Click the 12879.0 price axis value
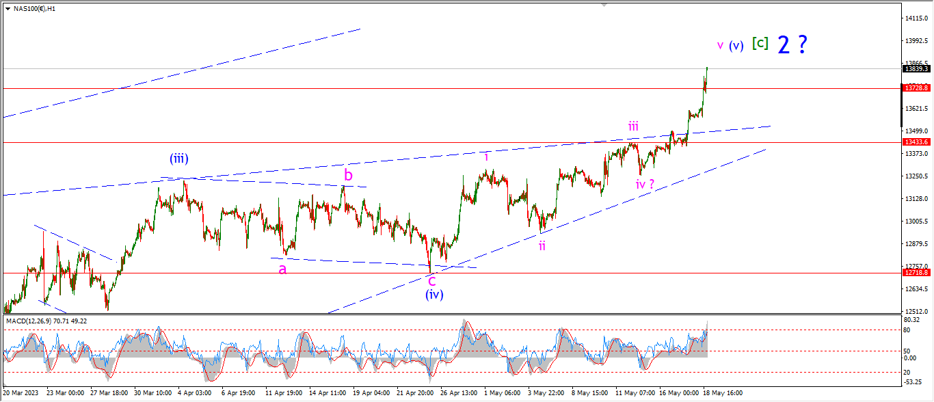 (916, 244)
